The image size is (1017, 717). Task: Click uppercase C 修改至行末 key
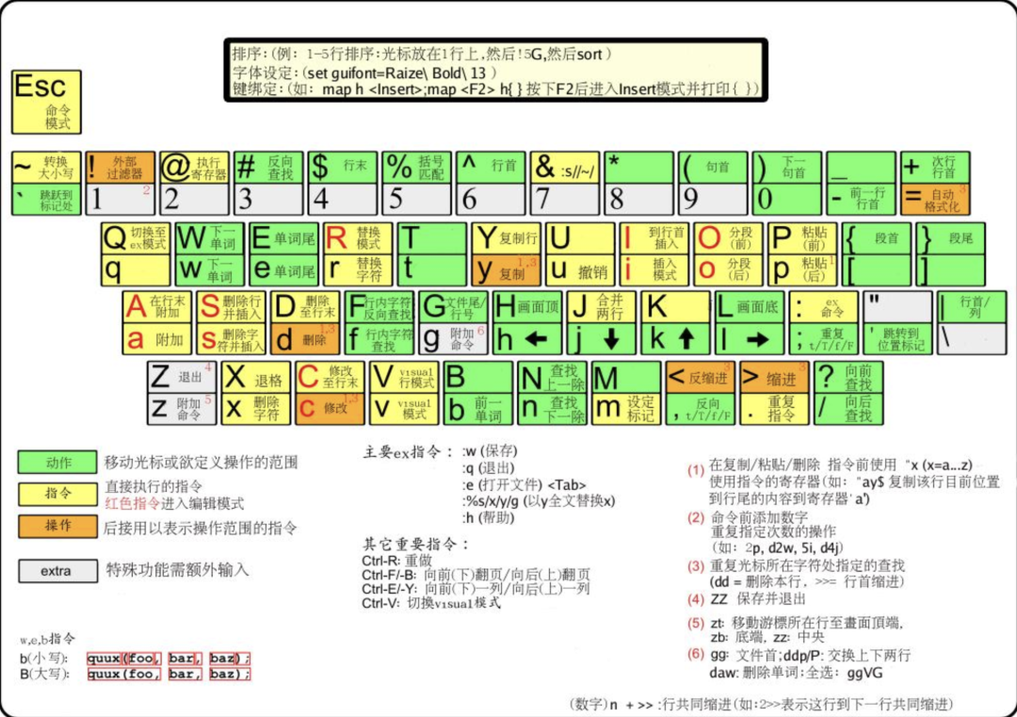330,378
